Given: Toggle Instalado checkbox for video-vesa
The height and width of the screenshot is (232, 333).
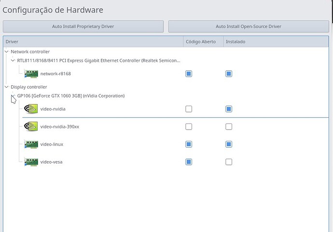Looking at the screenshot, I should 229,162.
